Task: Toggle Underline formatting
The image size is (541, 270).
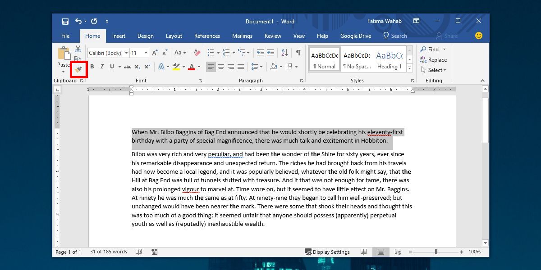Action: pos(112,67)
